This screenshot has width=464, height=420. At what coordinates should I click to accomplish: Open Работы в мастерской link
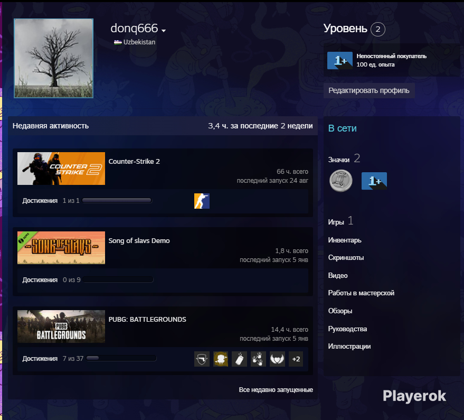pyautogui.click(x=361, y=293)
